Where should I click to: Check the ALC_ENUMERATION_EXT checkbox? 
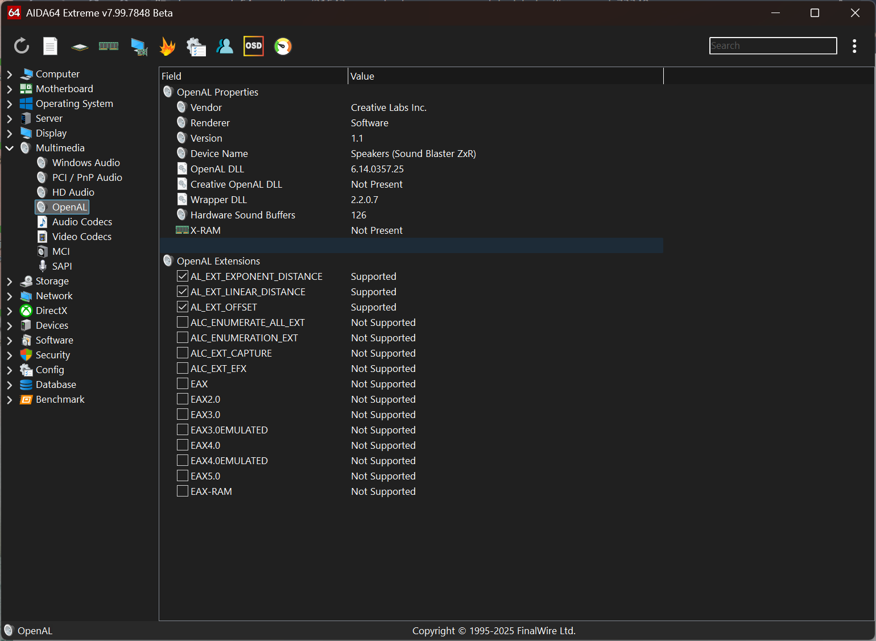point(183,338)
